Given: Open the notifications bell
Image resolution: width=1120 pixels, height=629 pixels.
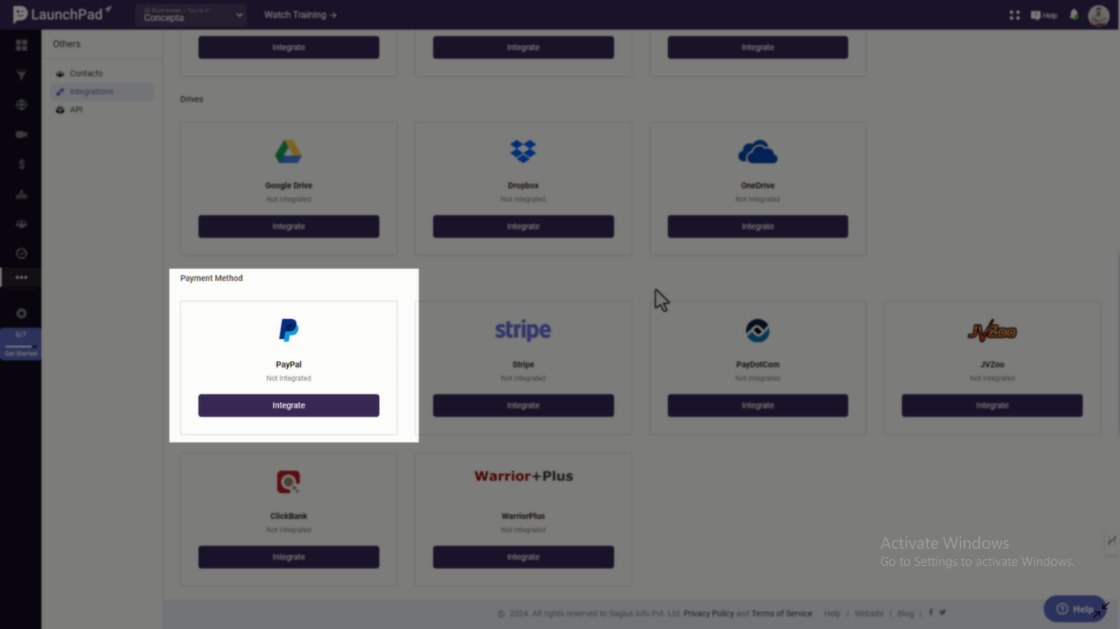Looking at the screenshot, I should [x=1073, y=15].
